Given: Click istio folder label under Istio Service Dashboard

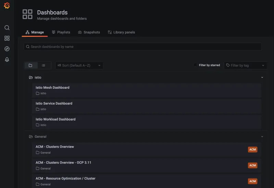Looking at the screenshot, I should pos(43,109).
